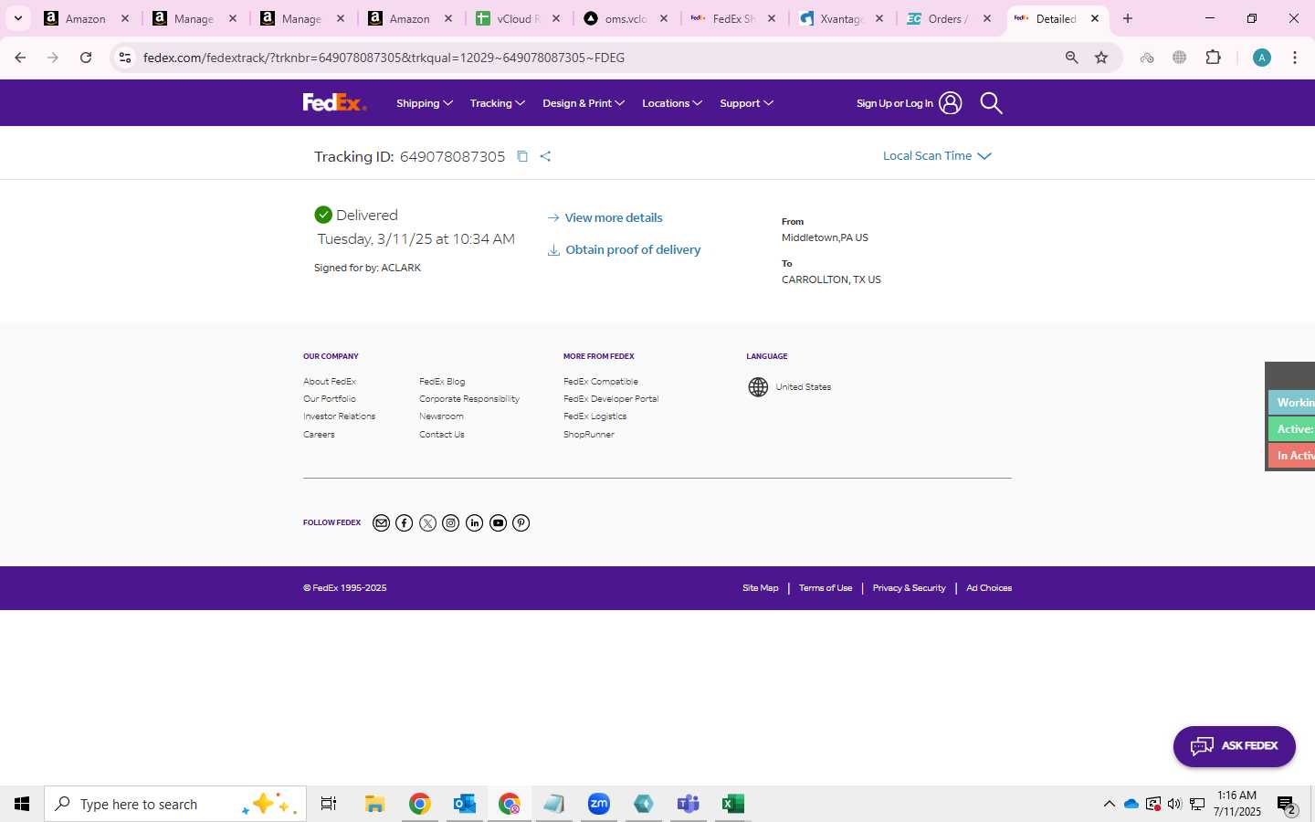
Task: Expand the Shipping menu
Action: click(x=425, y=103)
